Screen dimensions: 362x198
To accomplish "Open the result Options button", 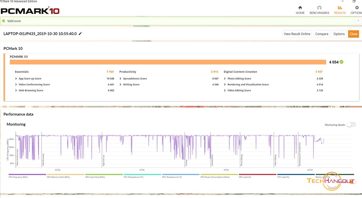I will (x=339, y=34).
